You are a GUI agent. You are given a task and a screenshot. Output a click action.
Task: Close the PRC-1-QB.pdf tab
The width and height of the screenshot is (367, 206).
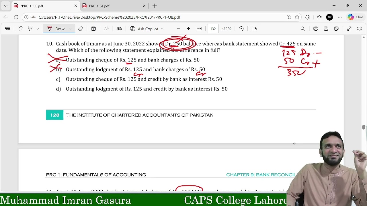click(76, 6)
